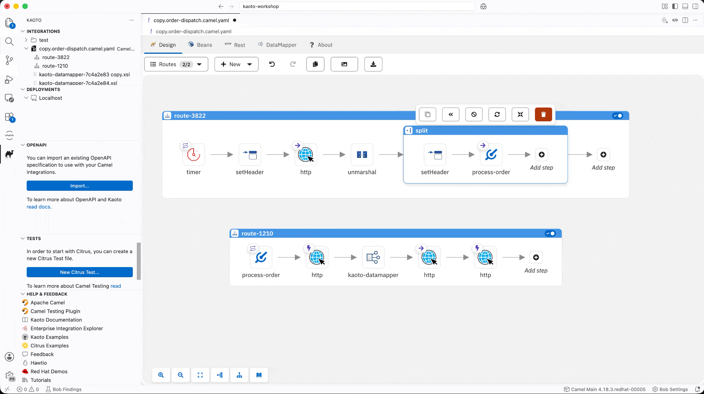Screen dimensions: 704x394
Task: Zoom in on the canvas
Action: click(161, 375)
